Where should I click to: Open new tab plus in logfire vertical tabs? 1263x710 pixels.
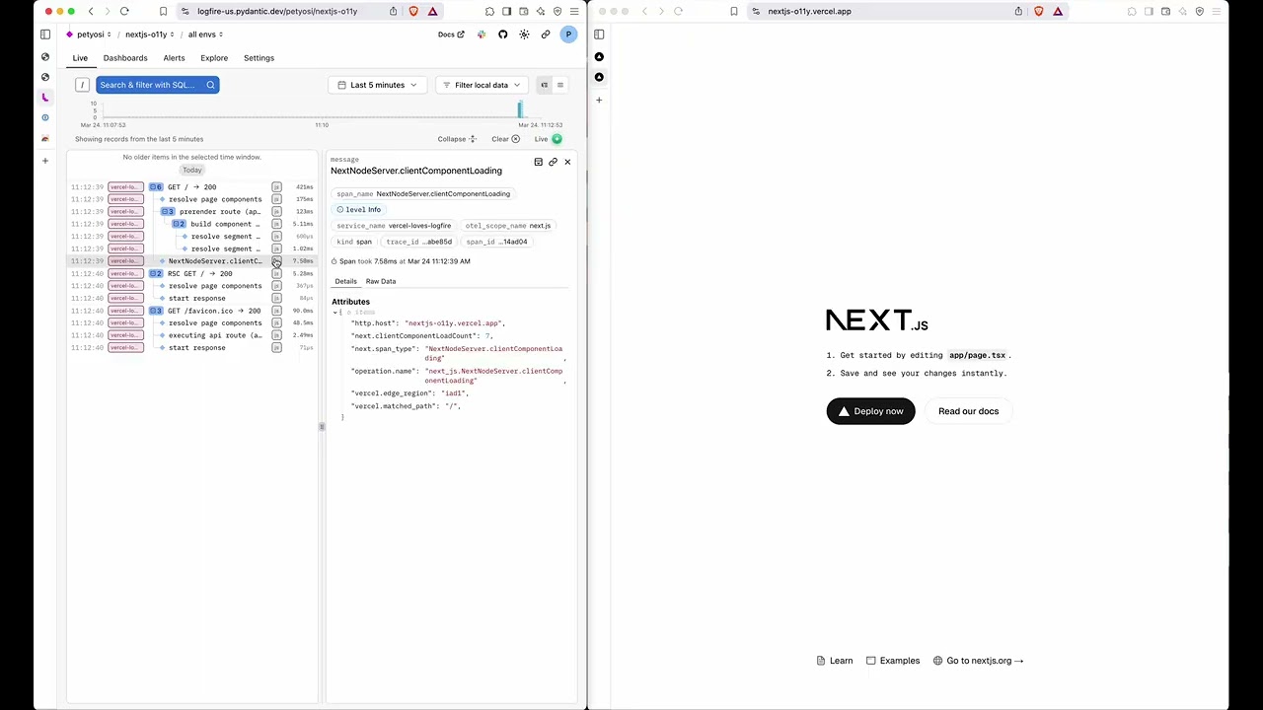(x=44, y=160)
